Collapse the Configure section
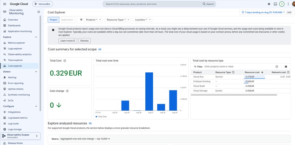Viewport: 295px width, 145px height. click(36, 106)
